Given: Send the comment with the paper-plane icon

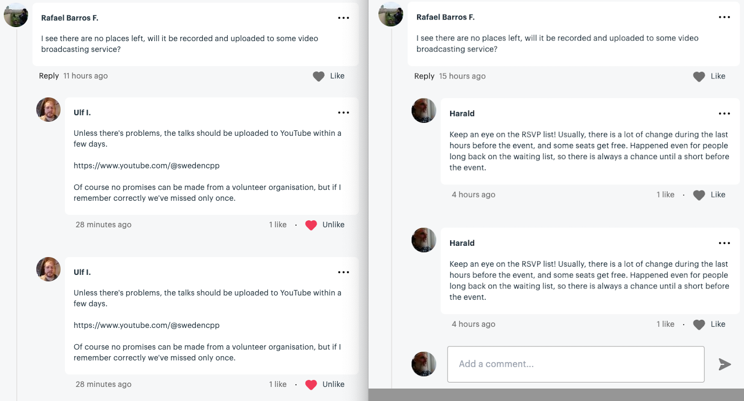Looking at the screenshot, I should [x=725, y=364].
